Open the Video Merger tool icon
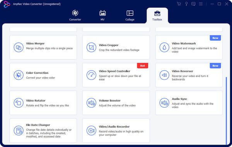 (19, 47)
